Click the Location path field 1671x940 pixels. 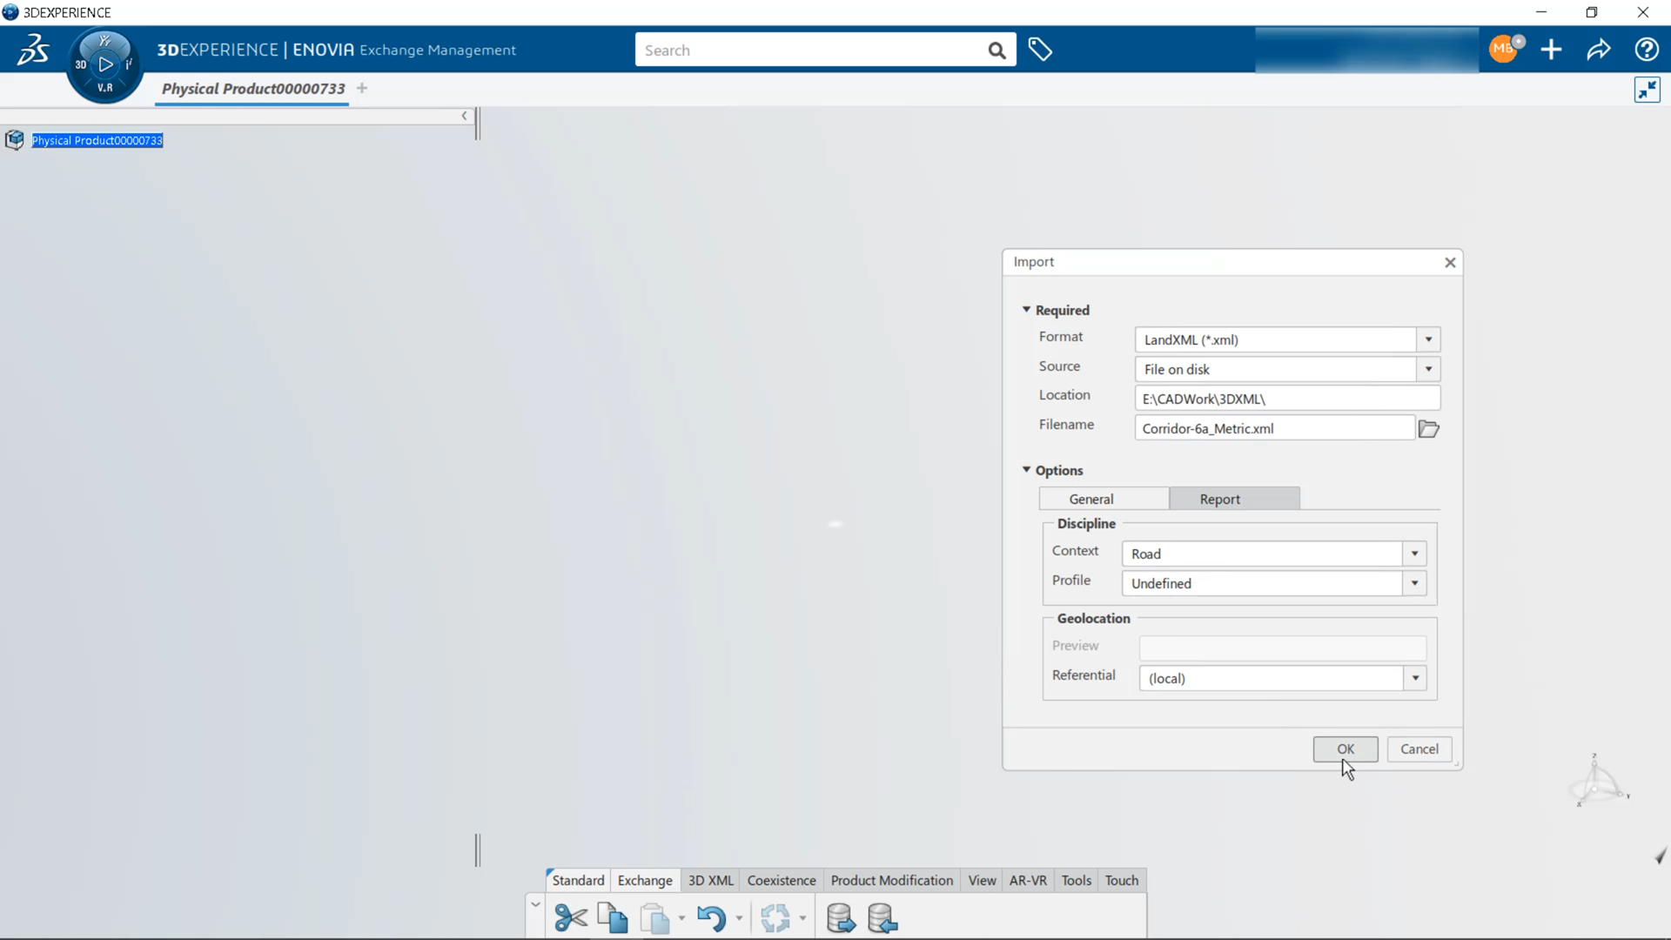click(1286, 399)
